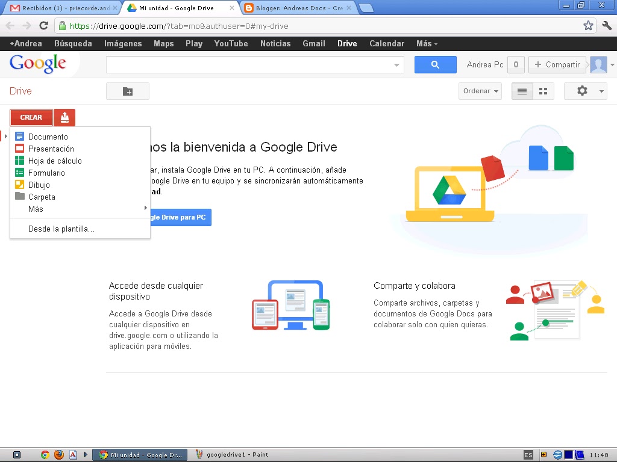Open Chrome from taskbar quick launch

point(45,455)
